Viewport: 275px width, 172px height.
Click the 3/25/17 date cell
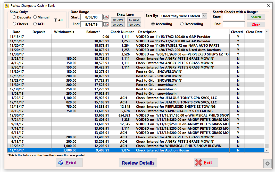click(x=17, y=59)
